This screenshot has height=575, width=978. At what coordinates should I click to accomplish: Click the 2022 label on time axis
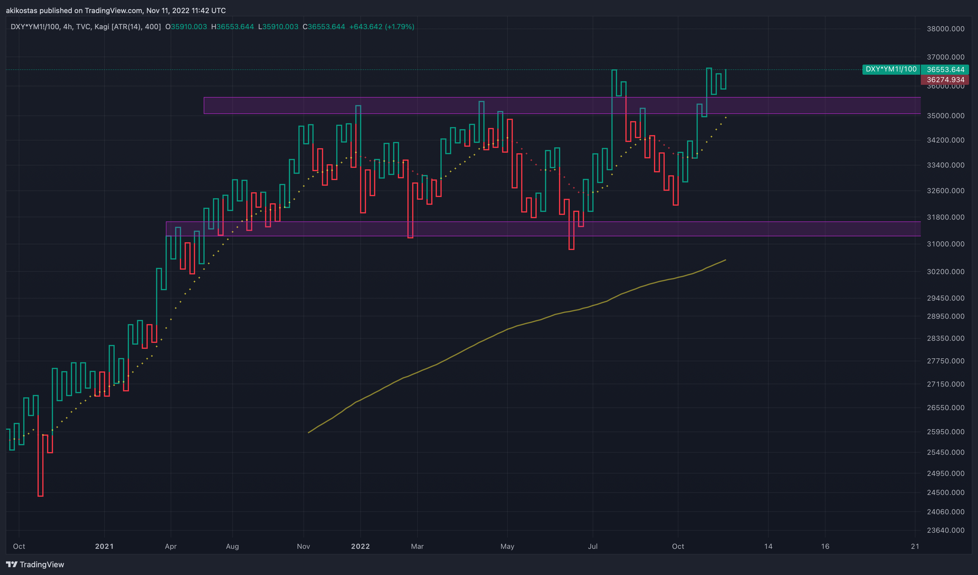tap(361, 546)
